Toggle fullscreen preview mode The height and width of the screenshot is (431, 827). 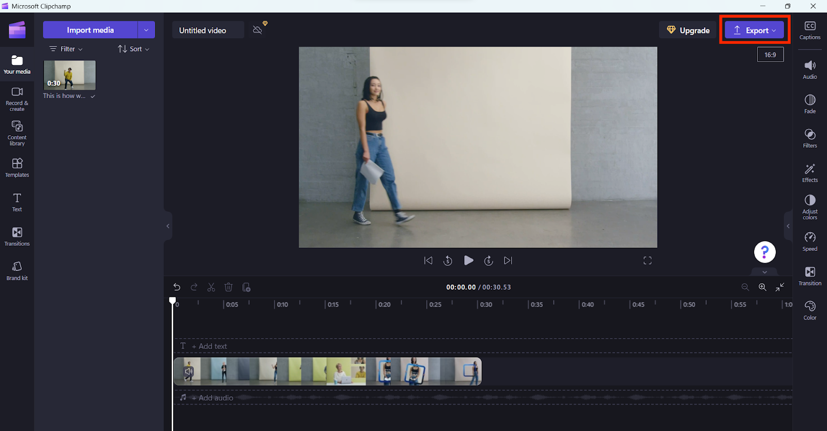(x=647, y=261)
